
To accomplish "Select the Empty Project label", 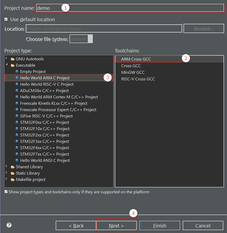I will click(x=33, y=72).
